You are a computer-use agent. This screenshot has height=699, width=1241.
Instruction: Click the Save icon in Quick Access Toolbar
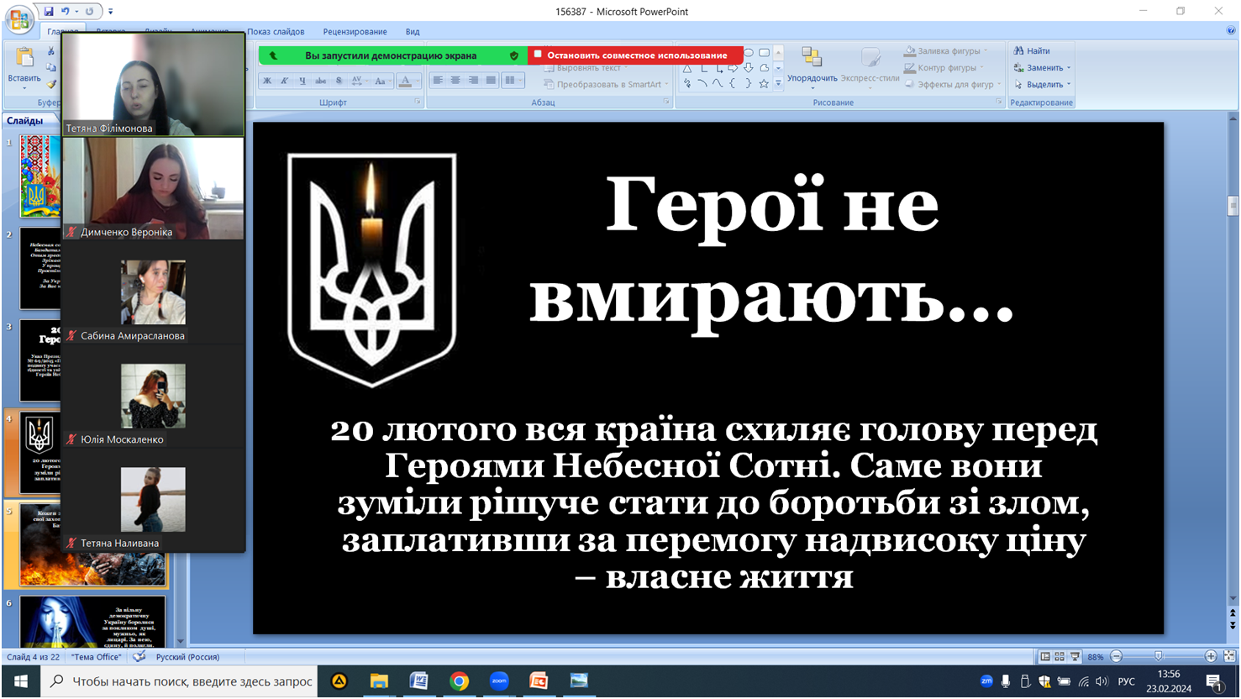49,12
